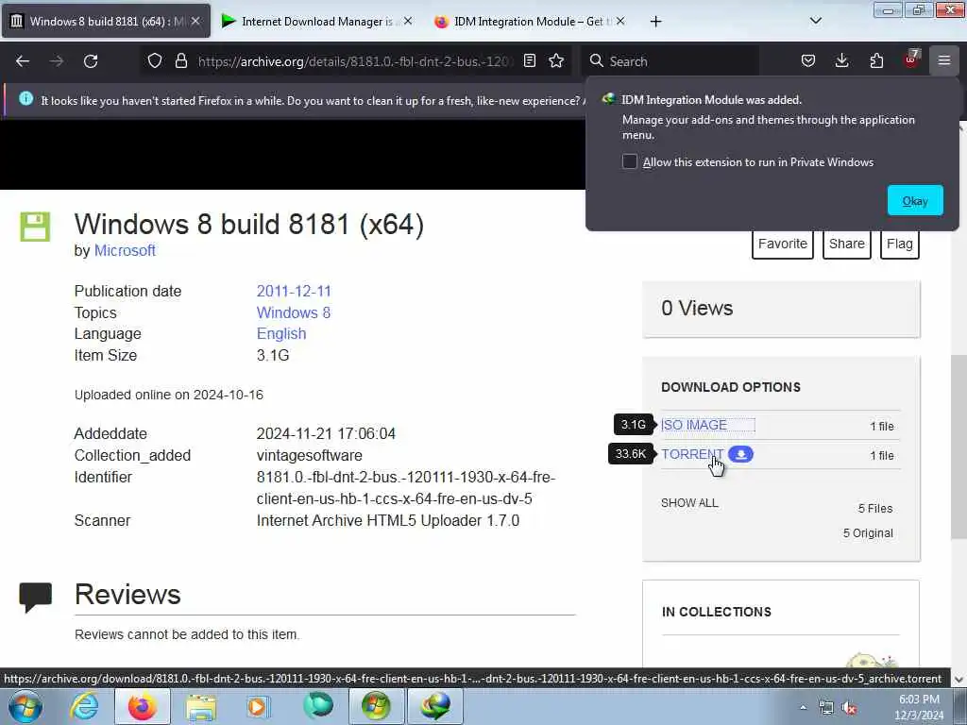Image resolution: width=967 pixels, height=725 pixels.
Task: Go forward with the forward arrow button
Action: point(57,61)
